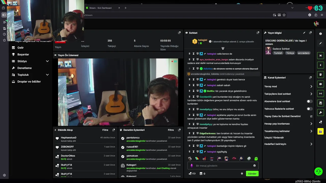Collapse the top gifter banner arrow in chat

[223, 48]
